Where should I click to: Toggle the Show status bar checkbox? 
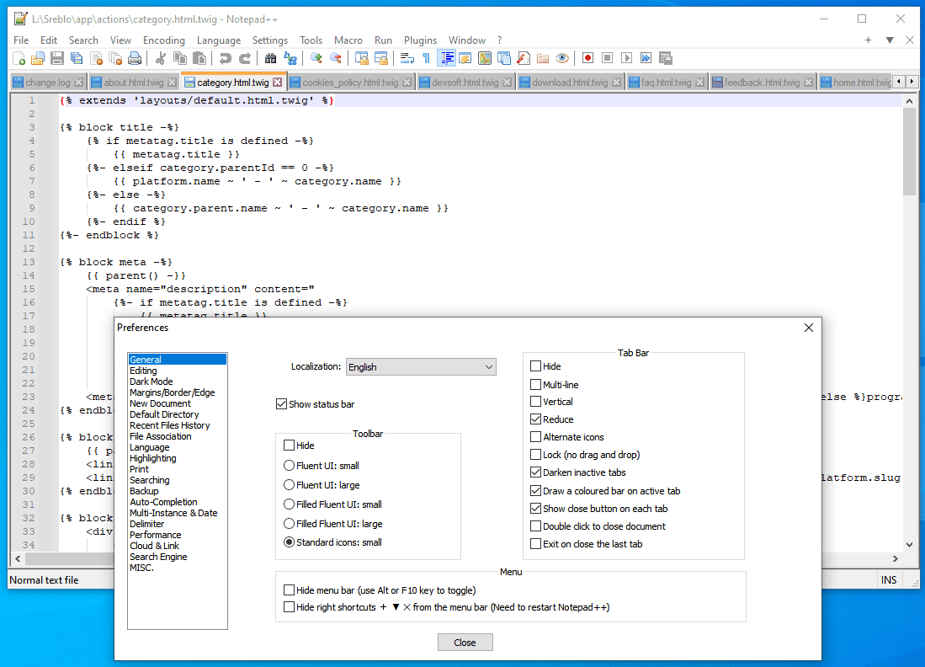point(282,404)
